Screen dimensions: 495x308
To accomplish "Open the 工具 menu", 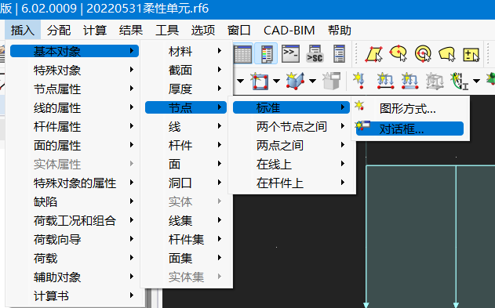I will [x=167, y=31].
